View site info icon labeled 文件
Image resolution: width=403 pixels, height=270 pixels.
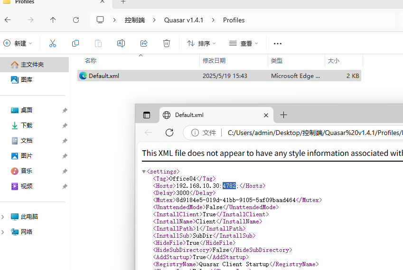203,133
